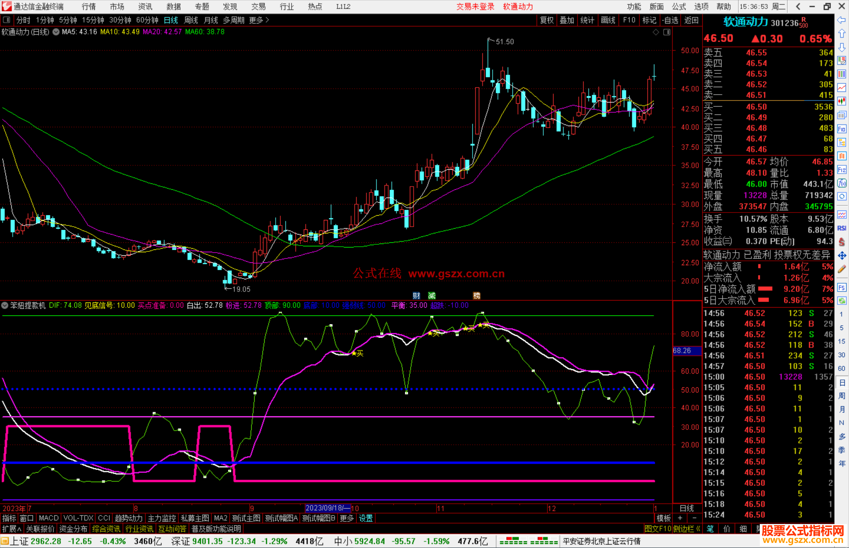Switch to the 60分钟 tab
Viewport: 849px width, 548px height.
[147, 20]
